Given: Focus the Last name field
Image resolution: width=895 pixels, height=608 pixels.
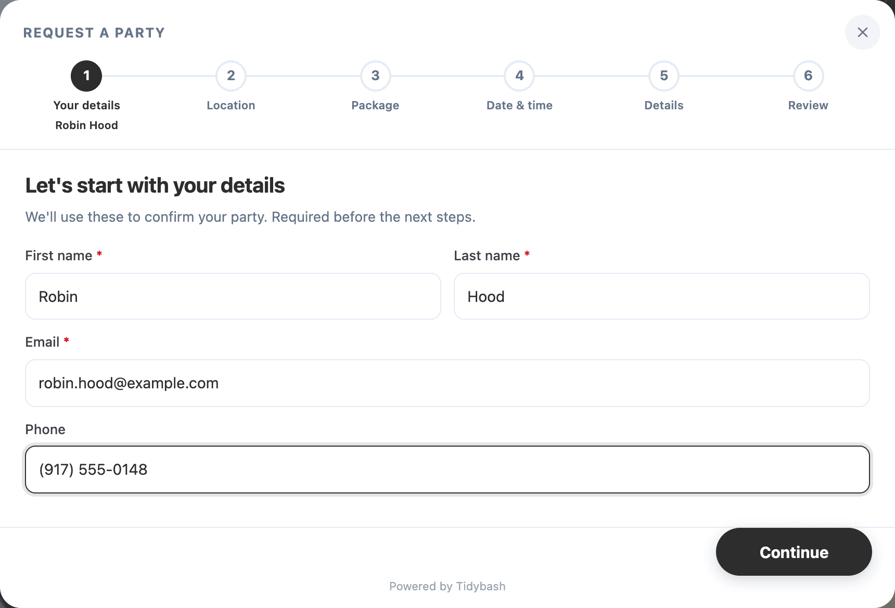Looking at the screenshot, I should (661, 296).
